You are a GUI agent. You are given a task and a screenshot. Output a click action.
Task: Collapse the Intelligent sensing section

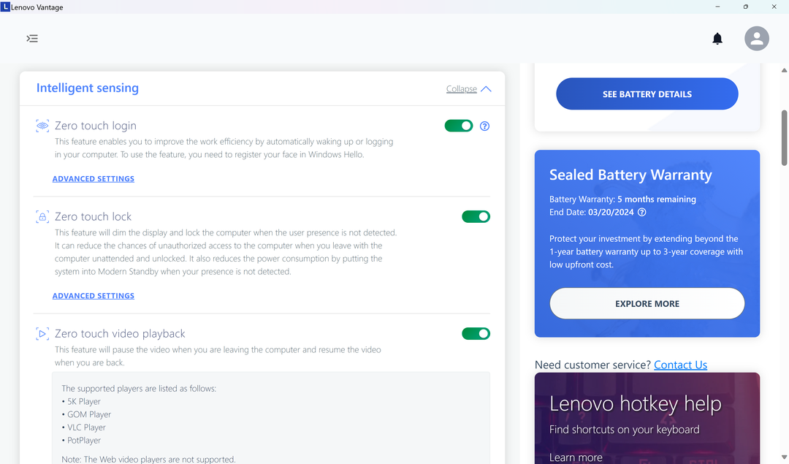462,89
